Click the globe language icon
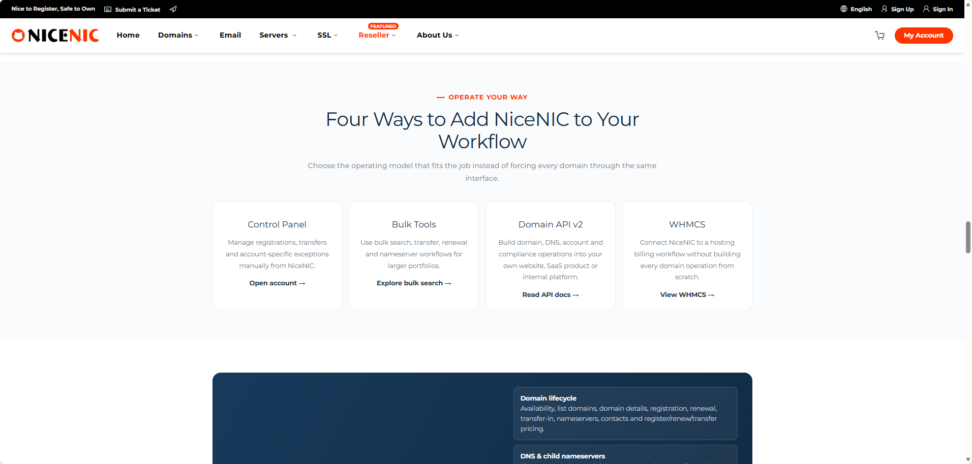Image resolution: width=972 pixels, height=464 pixels. 844,9
